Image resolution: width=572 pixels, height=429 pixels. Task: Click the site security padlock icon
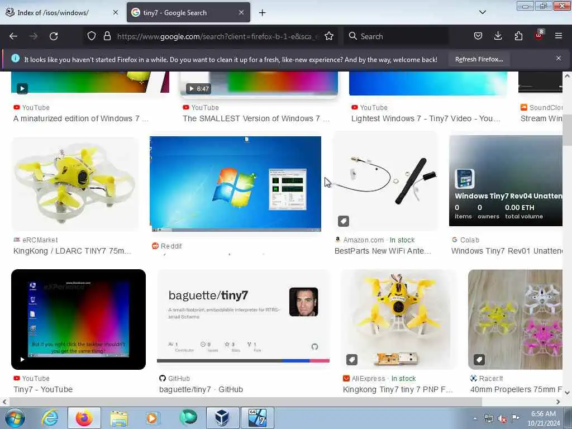coord(107,36)
